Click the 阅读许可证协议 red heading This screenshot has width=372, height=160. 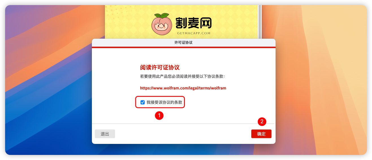[160, 68]
